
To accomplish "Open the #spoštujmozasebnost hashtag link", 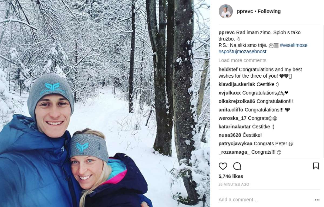I will (x=242, y=51).
